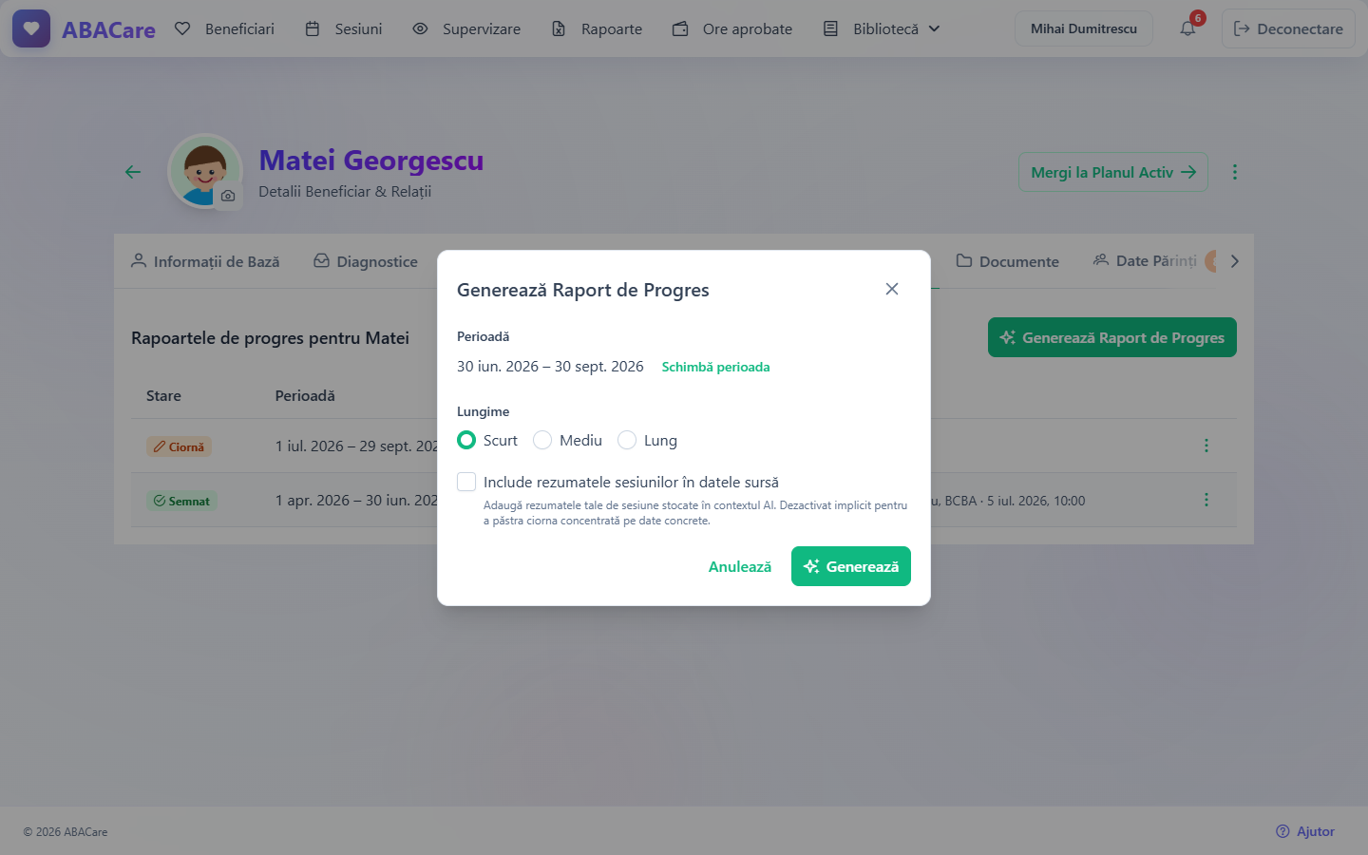Select the Scurt length option
1368x855 pixels.
click(x=466, y=440)
